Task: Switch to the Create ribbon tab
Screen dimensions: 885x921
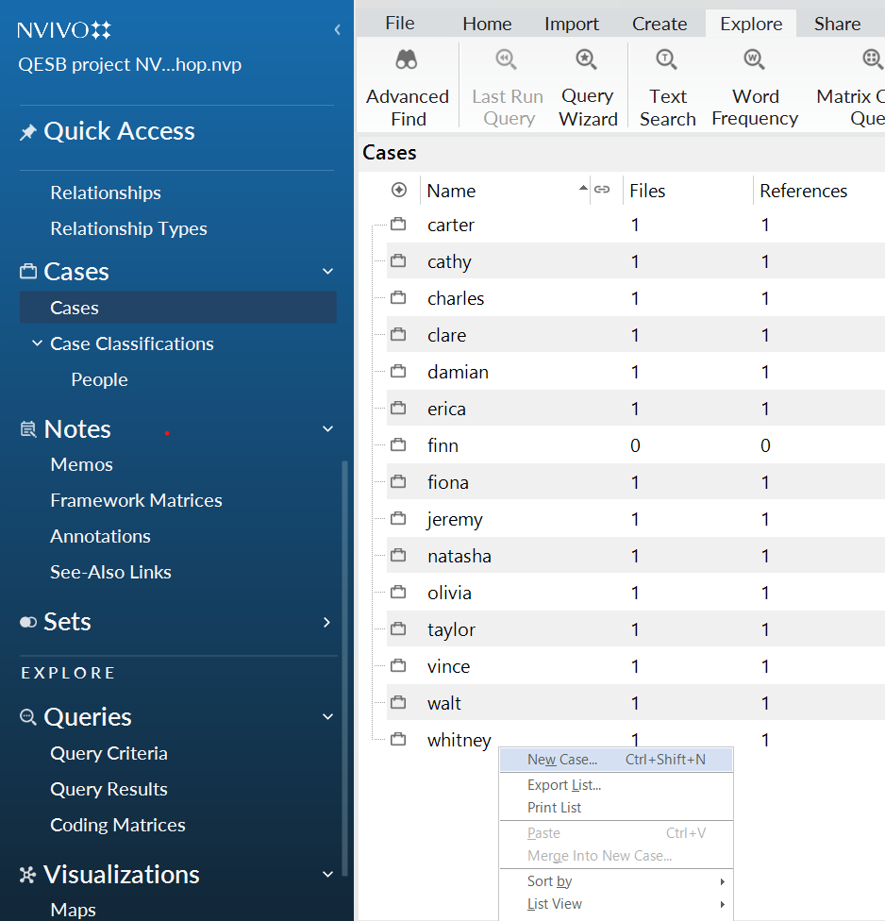Action: (660, 24)
